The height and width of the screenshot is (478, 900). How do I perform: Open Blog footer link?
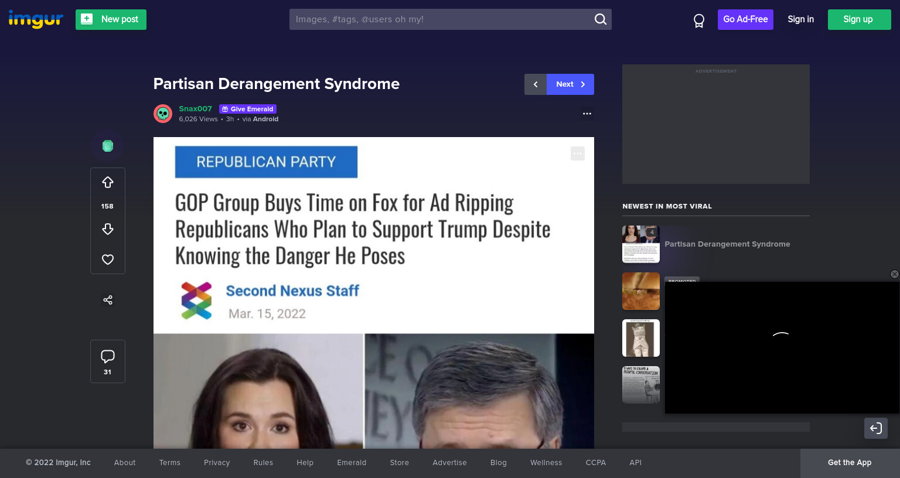[499, 463]
